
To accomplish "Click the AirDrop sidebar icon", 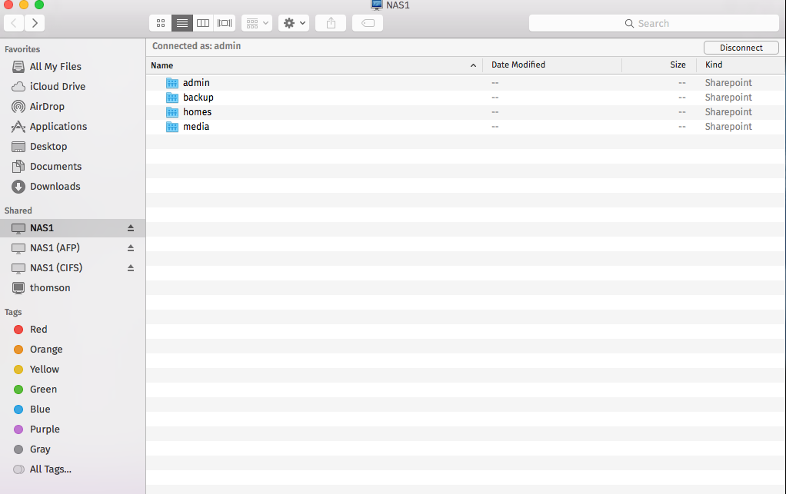I will (x=19, y=106).
